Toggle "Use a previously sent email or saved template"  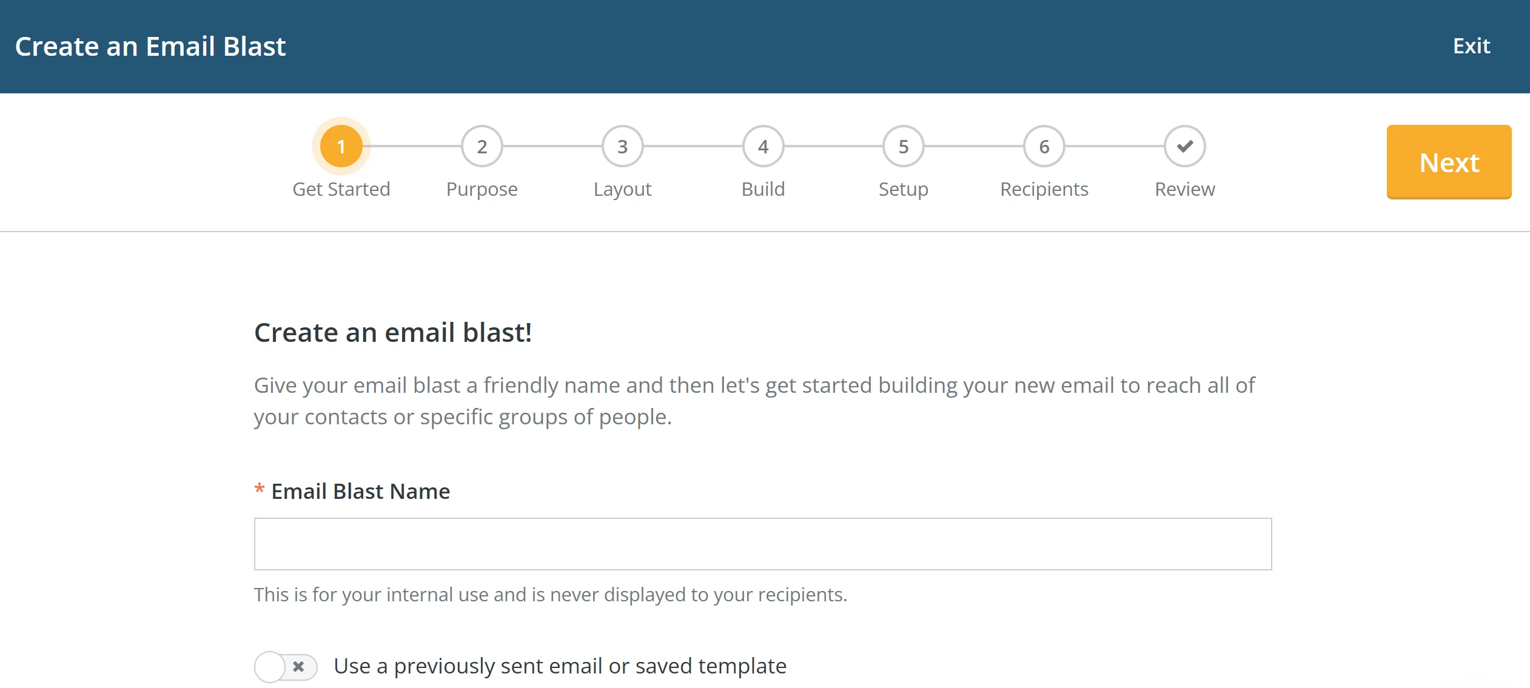[x=285, y=667]
